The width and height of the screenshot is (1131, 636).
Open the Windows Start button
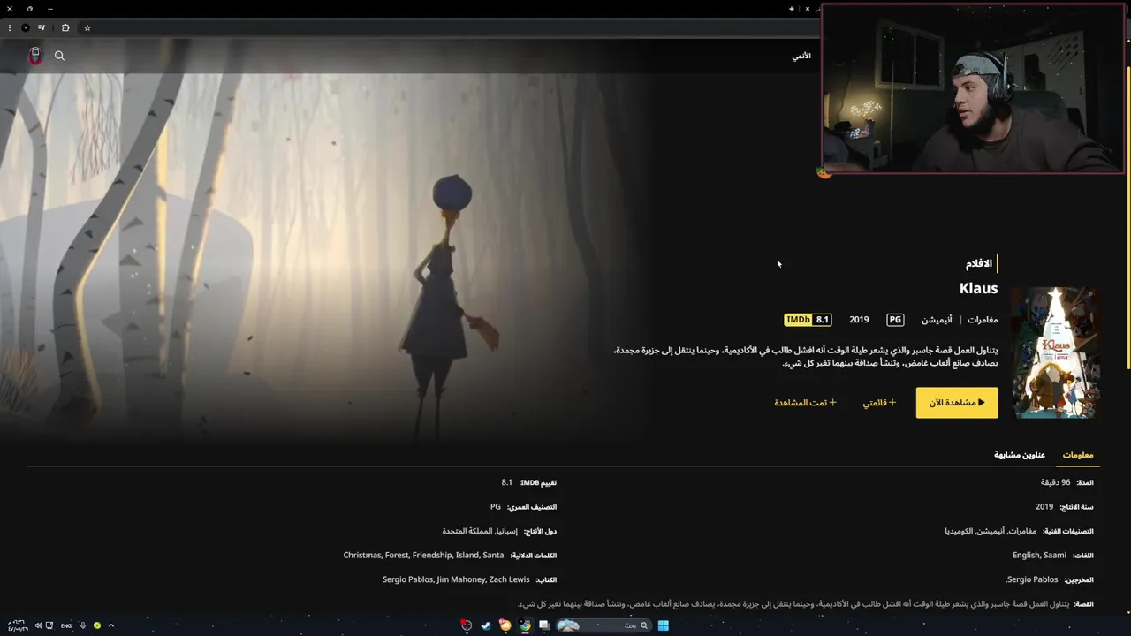(663, 625)
